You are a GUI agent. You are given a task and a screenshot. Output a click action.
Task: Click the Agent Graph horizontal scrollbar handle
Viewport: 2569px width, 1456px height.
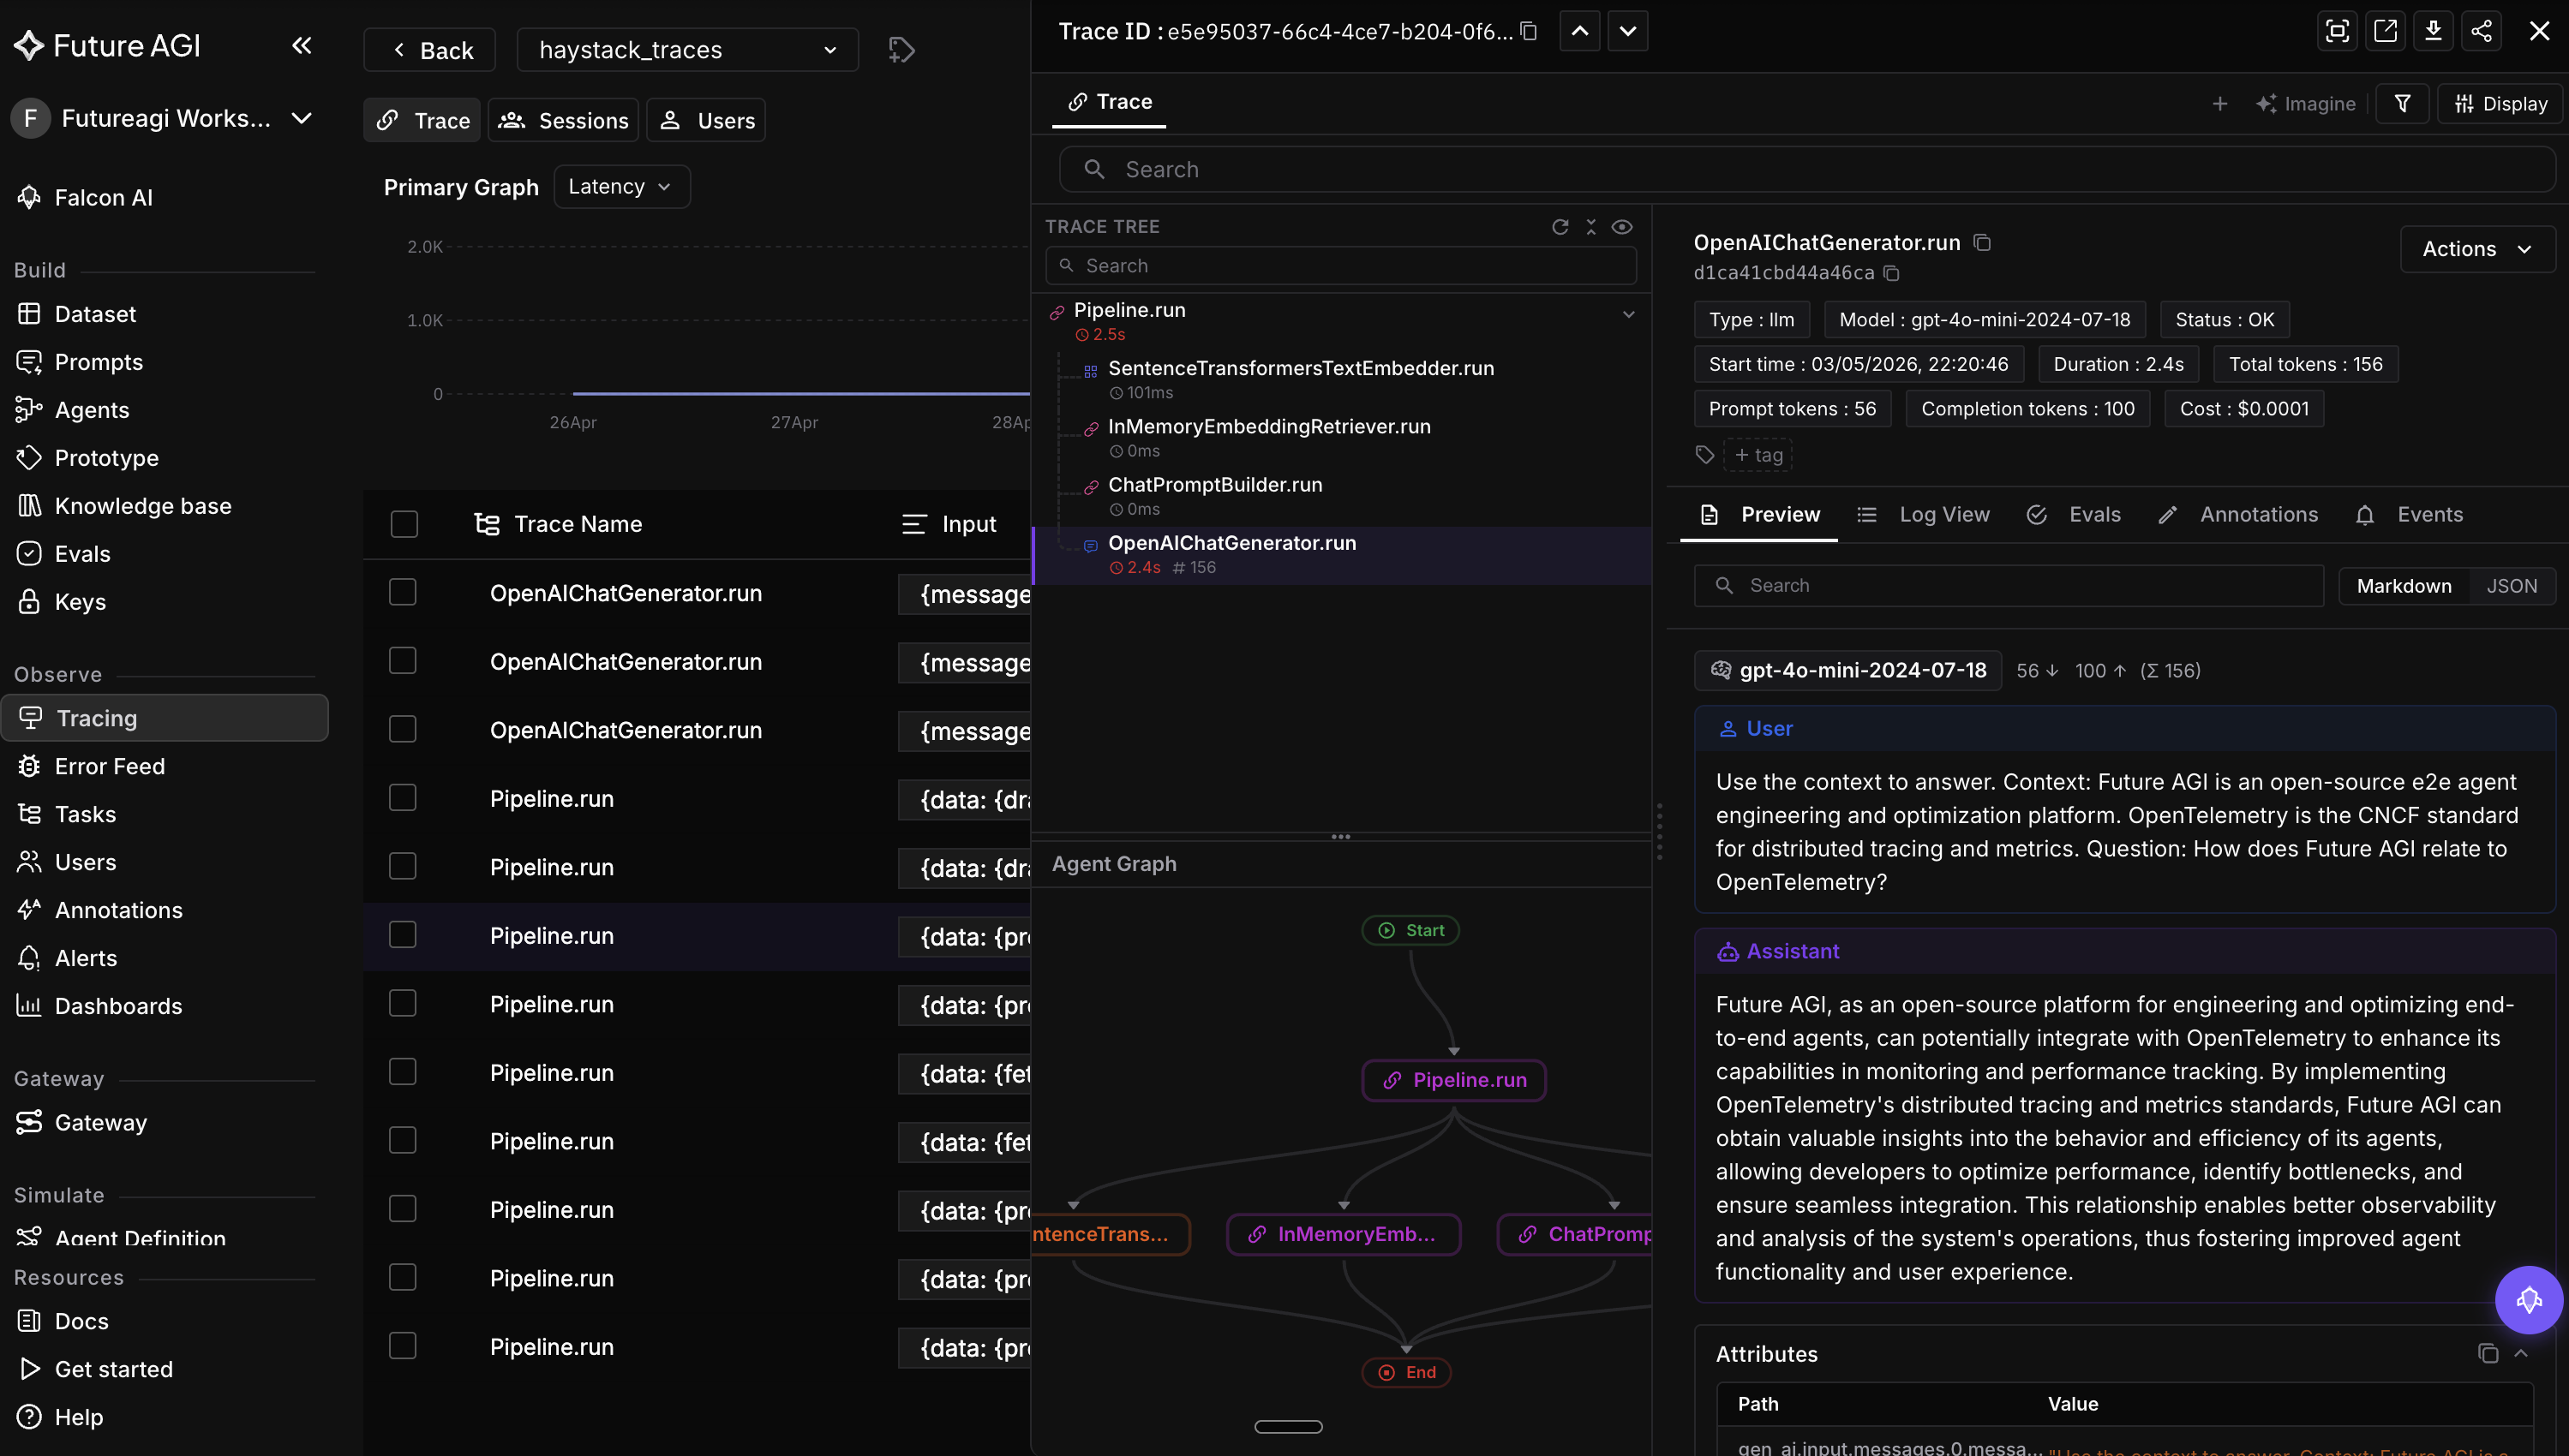point(1288,1426)
